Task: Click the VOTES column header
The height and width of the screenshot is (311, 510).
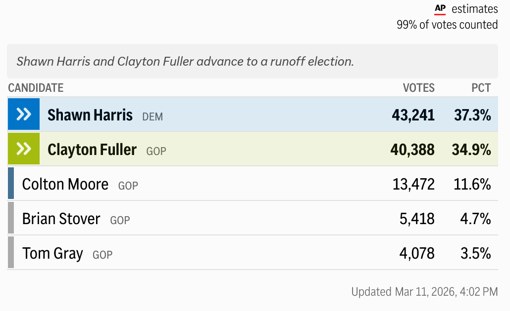Action: 418,88
